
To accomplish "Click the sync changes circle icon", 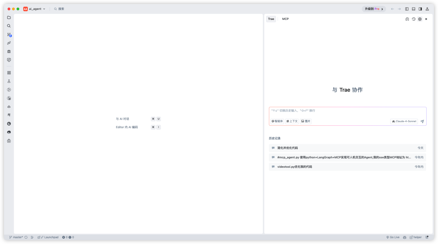I will (26, 237).
